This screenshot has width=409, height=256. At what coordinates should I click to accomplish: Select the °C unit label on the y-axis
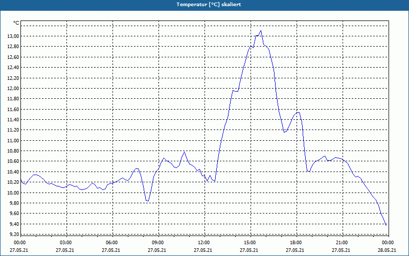pos(16,23)
